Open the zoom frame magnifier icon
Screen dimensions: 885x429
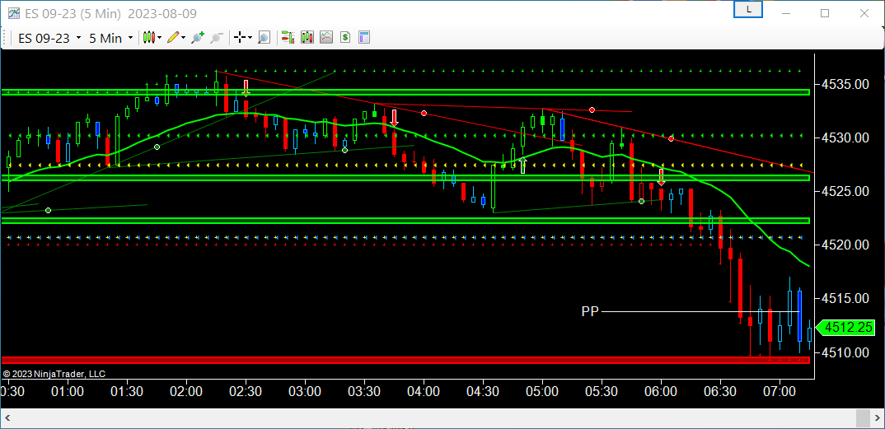point(265,38)
